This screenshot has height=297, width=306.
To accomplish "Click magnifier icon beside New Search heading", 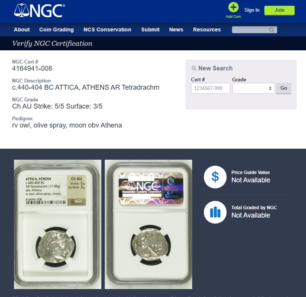I will (194, 68).
